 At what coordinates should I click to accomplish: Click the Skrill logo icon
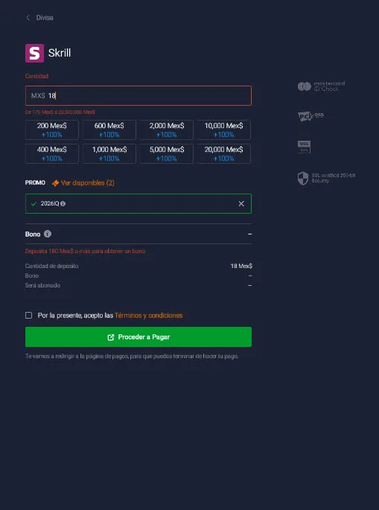34,53
